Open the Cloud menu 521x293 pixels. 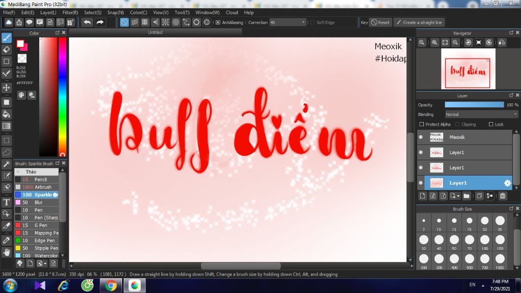point(231,12)
